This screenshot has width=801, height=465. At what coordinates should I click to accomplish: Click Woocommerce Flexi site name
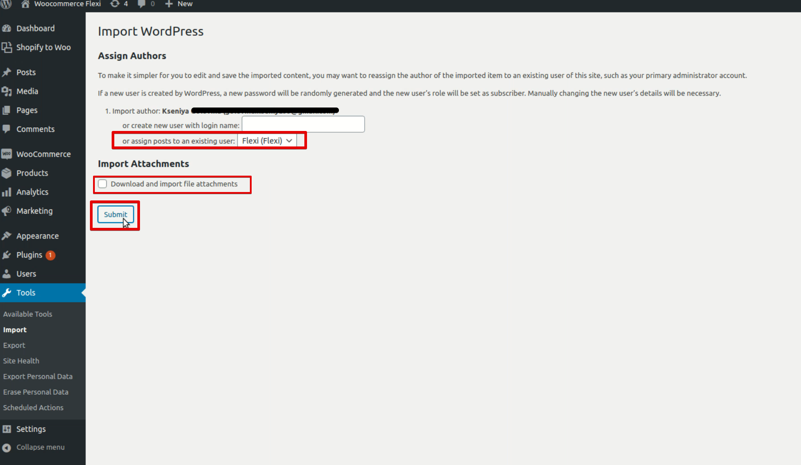pos(67,4)
